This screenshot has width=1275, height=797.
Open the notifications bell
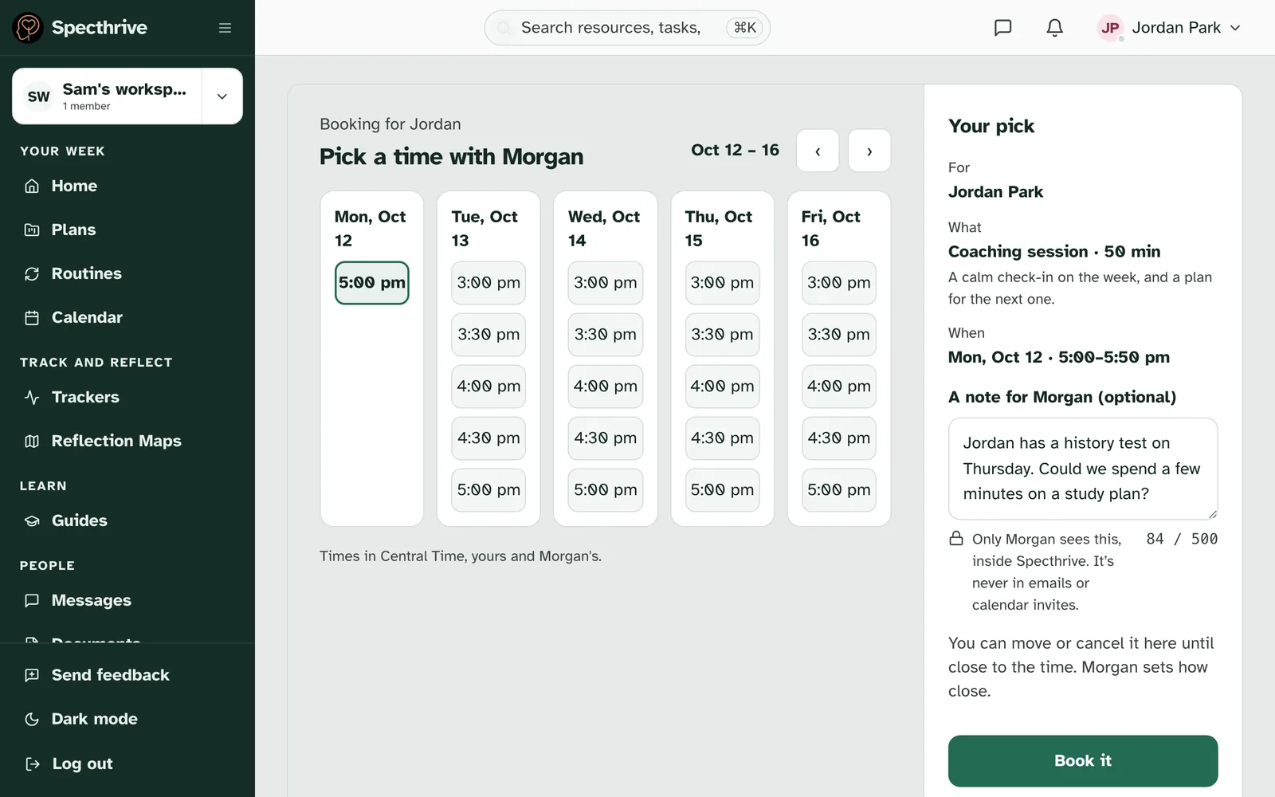1054,28
